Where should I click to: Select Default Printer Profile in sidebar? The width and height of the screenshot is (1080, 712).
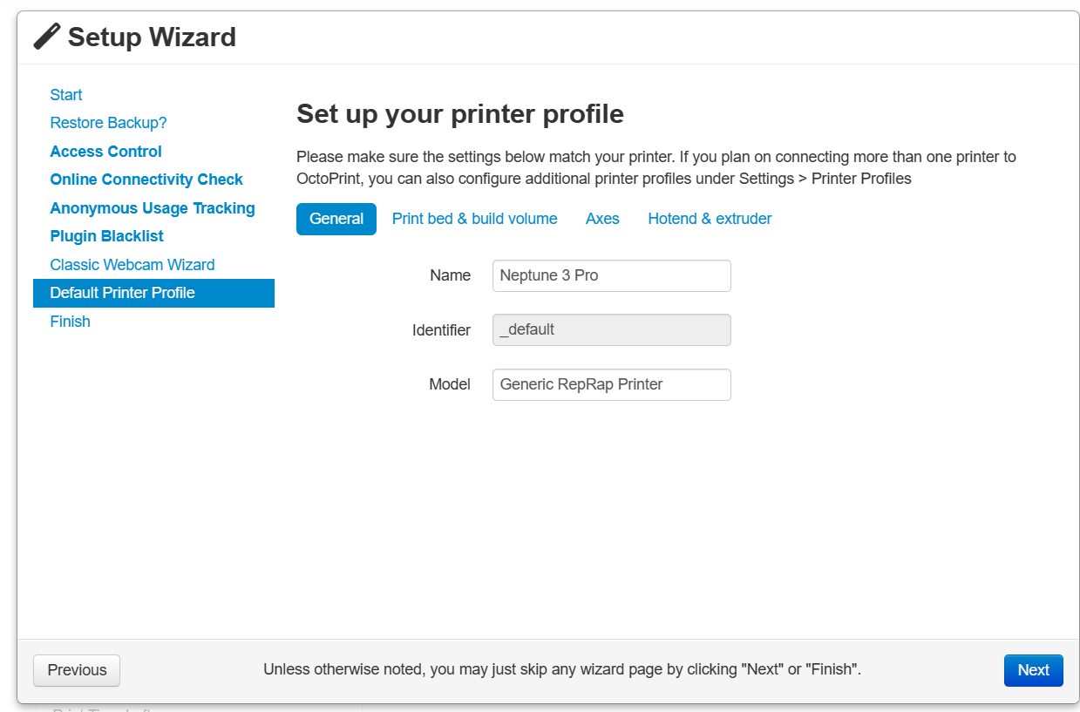pos(123,293)
